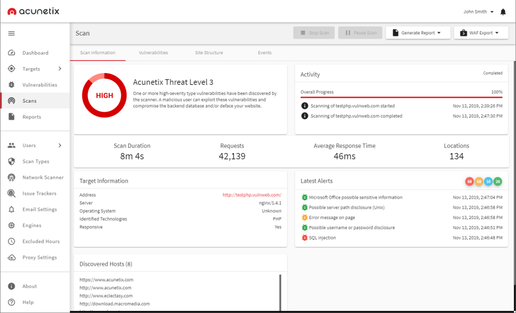Open the John Smith account dropdown
Viewport: 516px width, 313px height.
(x=478, y=12)
